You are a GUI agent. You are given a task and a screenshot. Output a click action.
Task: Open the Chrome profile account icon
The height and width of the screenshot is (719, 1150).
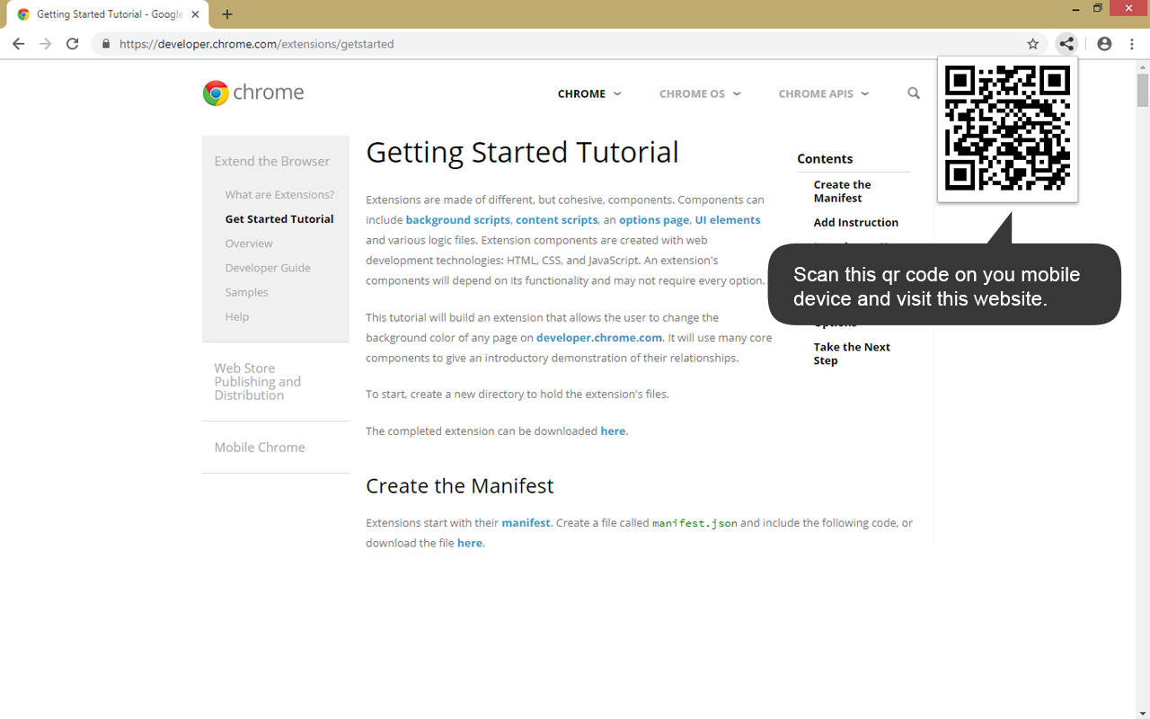(x=1104, y=43)
